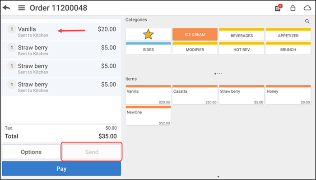Tap quantity badge of Vanilla order line
Screen dimensions: 316x180
(12, 29)
